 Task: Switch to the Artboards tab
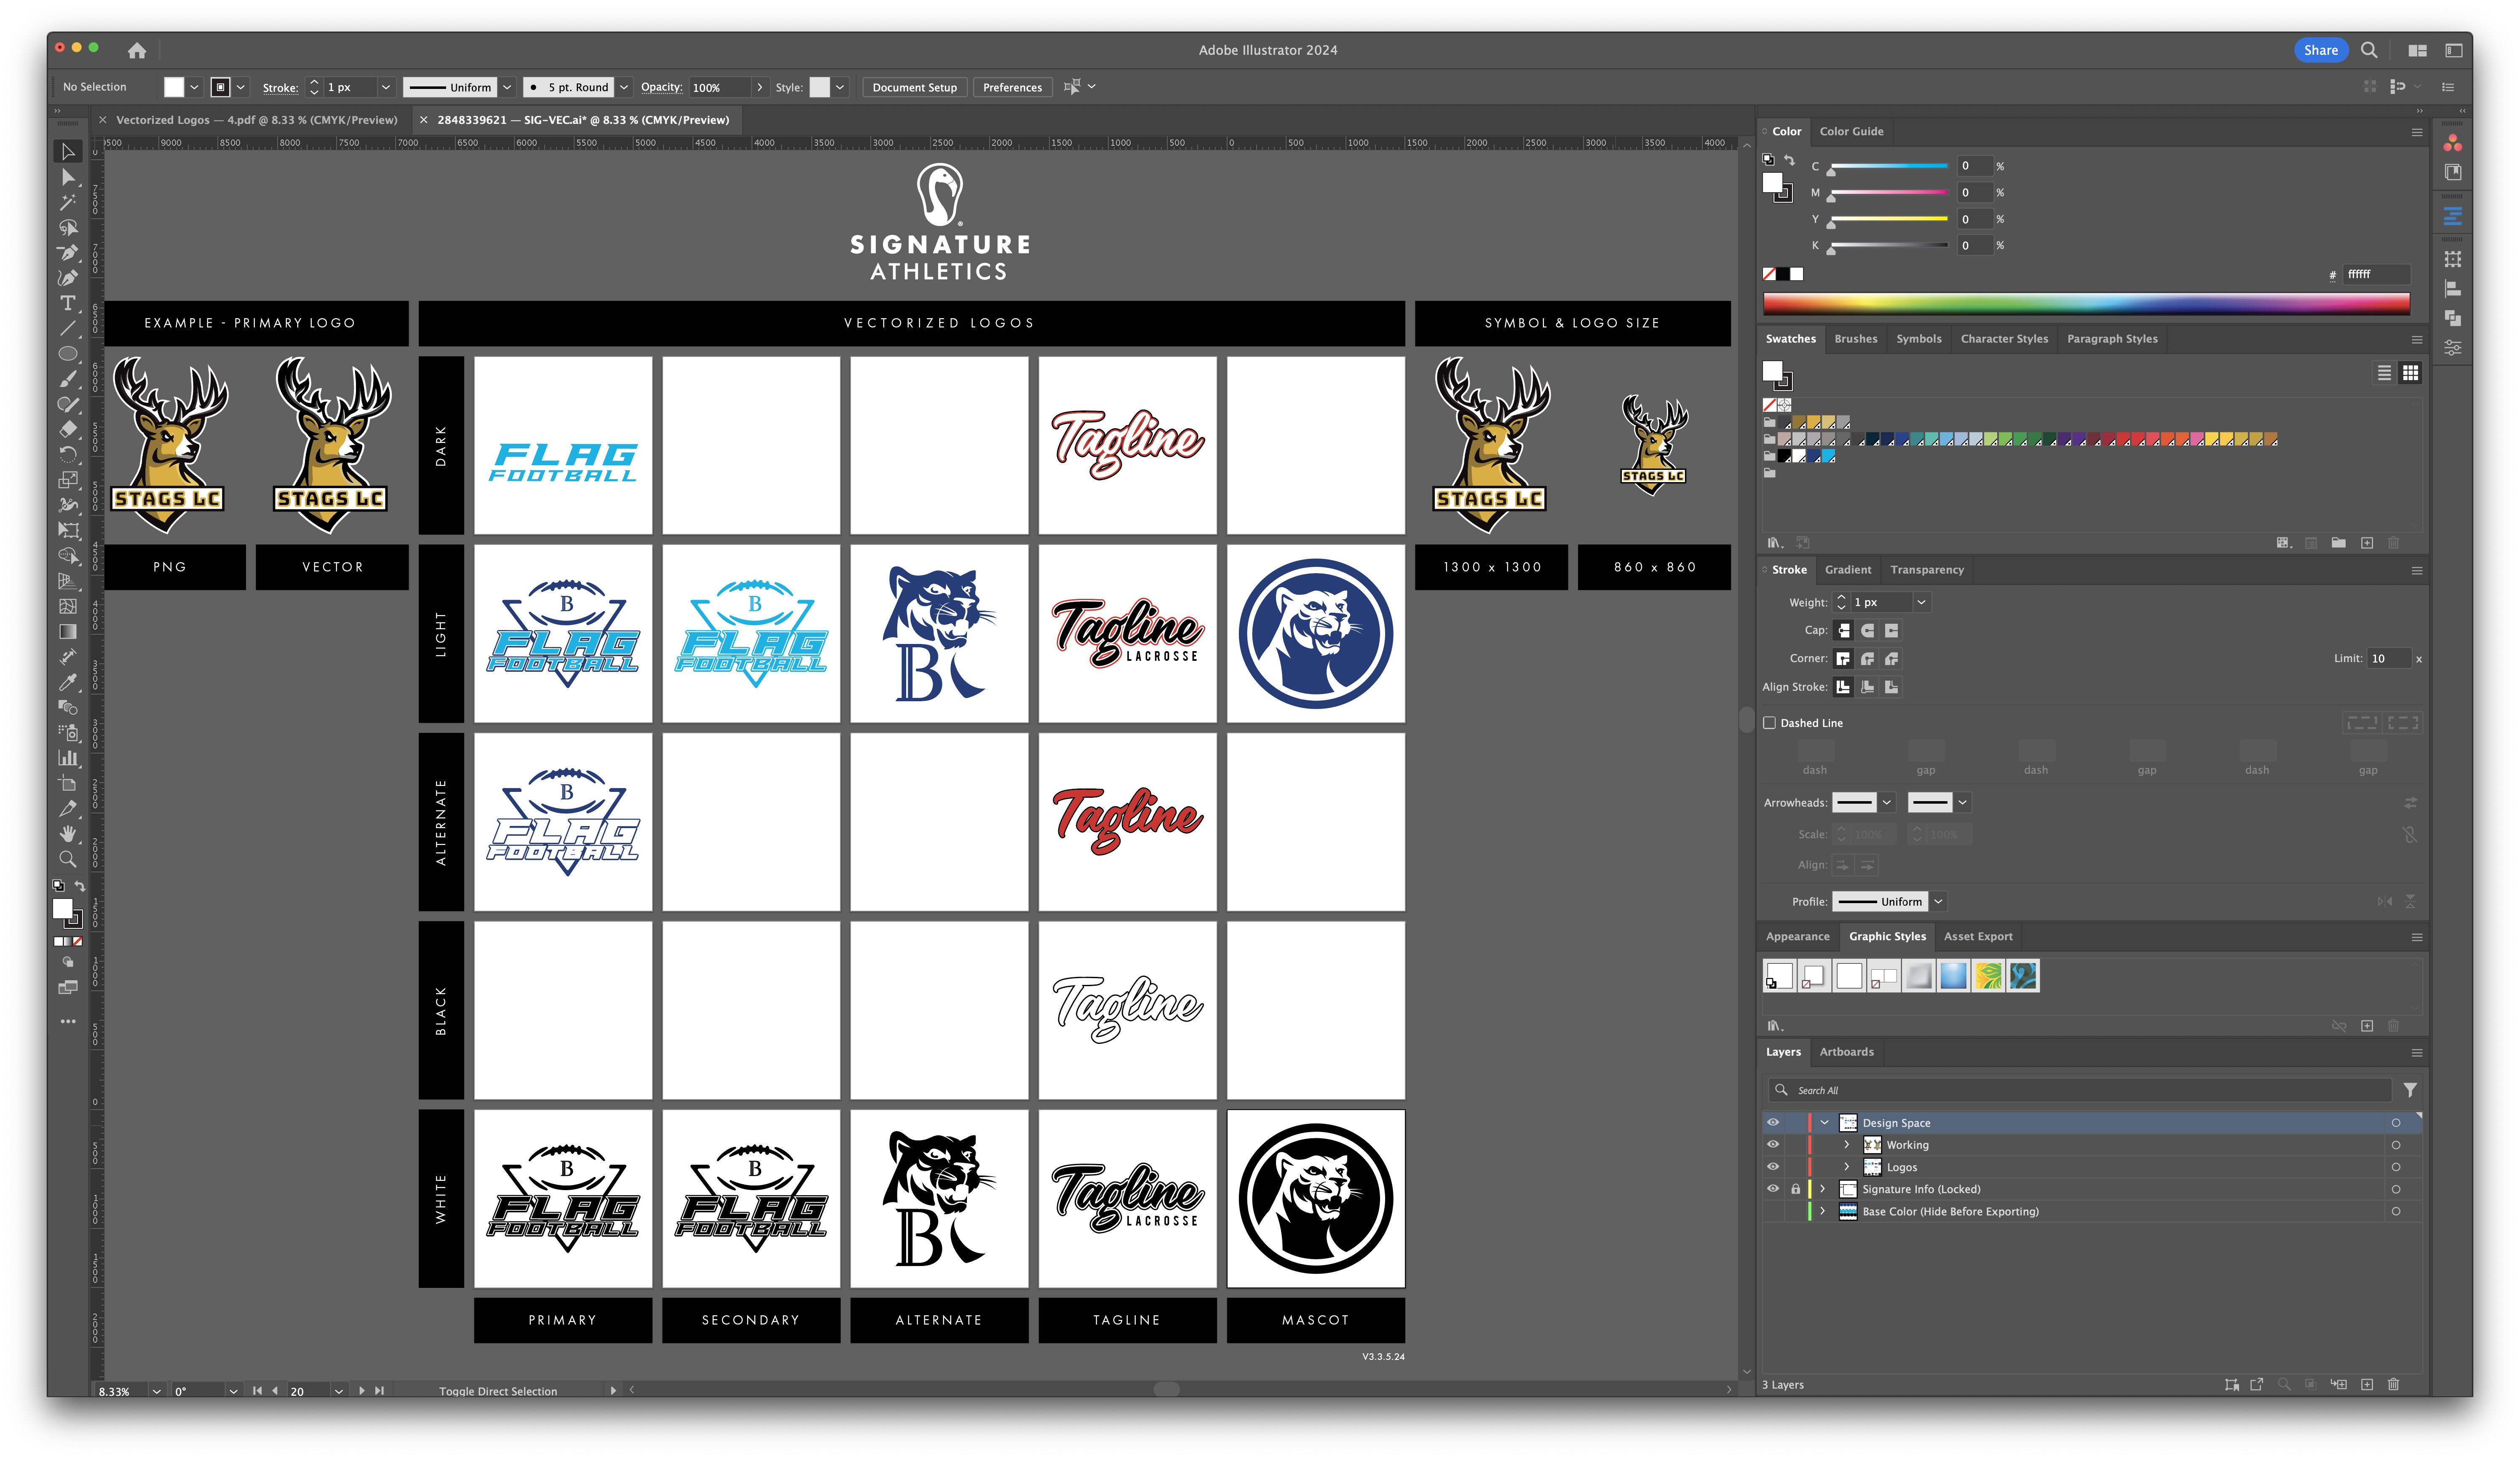coord(1846,1052)
